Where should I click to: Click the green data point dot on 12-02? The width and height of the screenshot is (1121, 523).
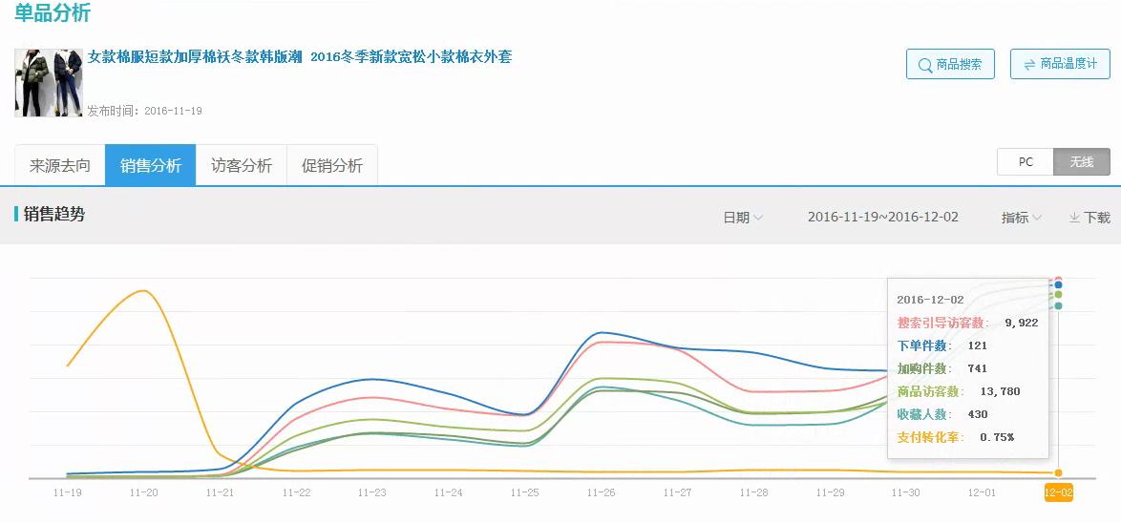[x=1058, y=295]
